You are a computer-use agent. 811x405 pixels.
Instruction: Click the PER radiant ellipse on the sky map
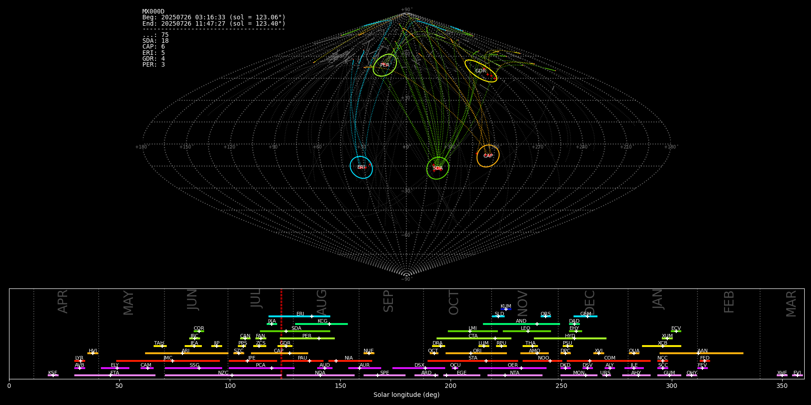click(385, 65)
